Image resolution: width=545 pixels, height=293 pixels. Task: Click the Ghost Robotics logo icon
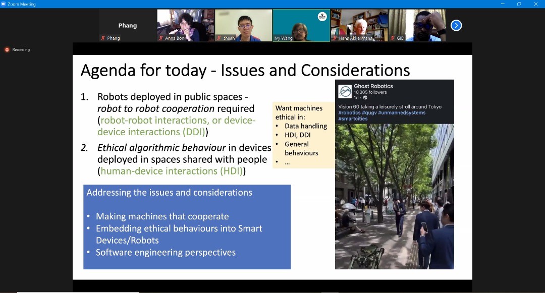(x=346, y=91)
